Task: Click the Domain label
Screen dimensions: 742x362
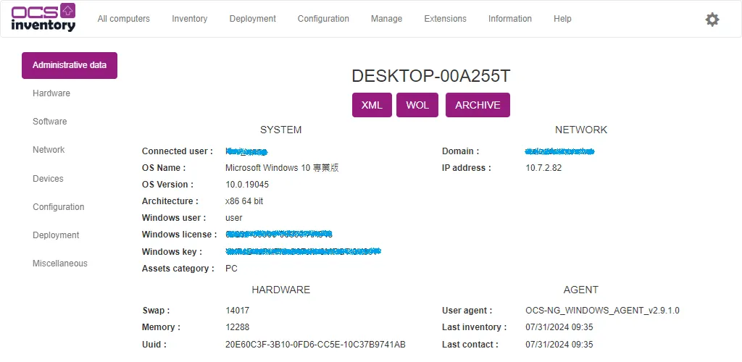Action: click(460, 151)
